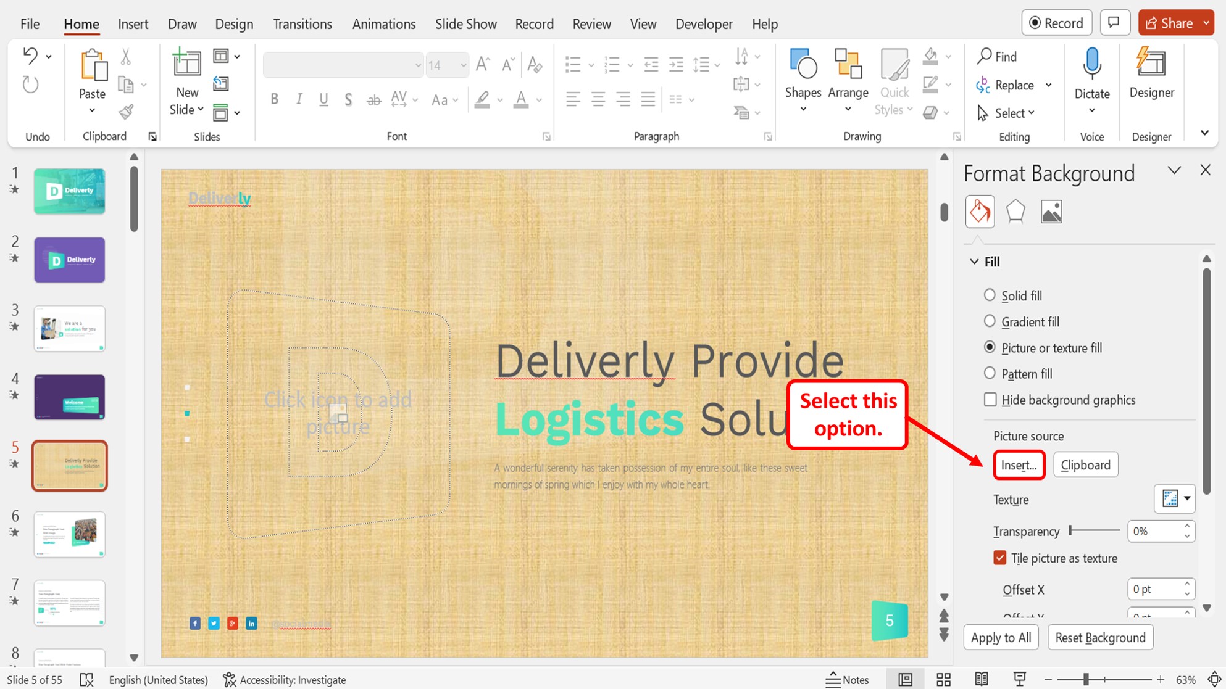This screenshot has height=689, width=1226.
Task: Open the Shapes gallery
Action: [803, 80]
